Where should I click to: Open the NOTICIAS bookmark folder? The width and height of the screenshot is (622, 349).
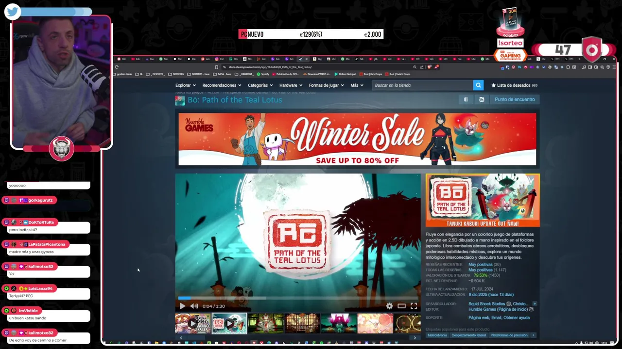tap(176, 74)
